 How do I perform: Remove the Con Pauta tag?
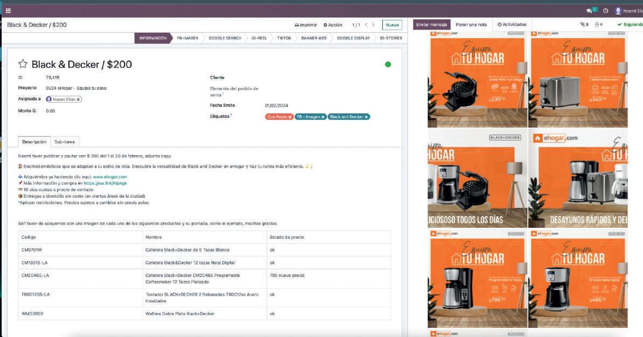(290, 117)
